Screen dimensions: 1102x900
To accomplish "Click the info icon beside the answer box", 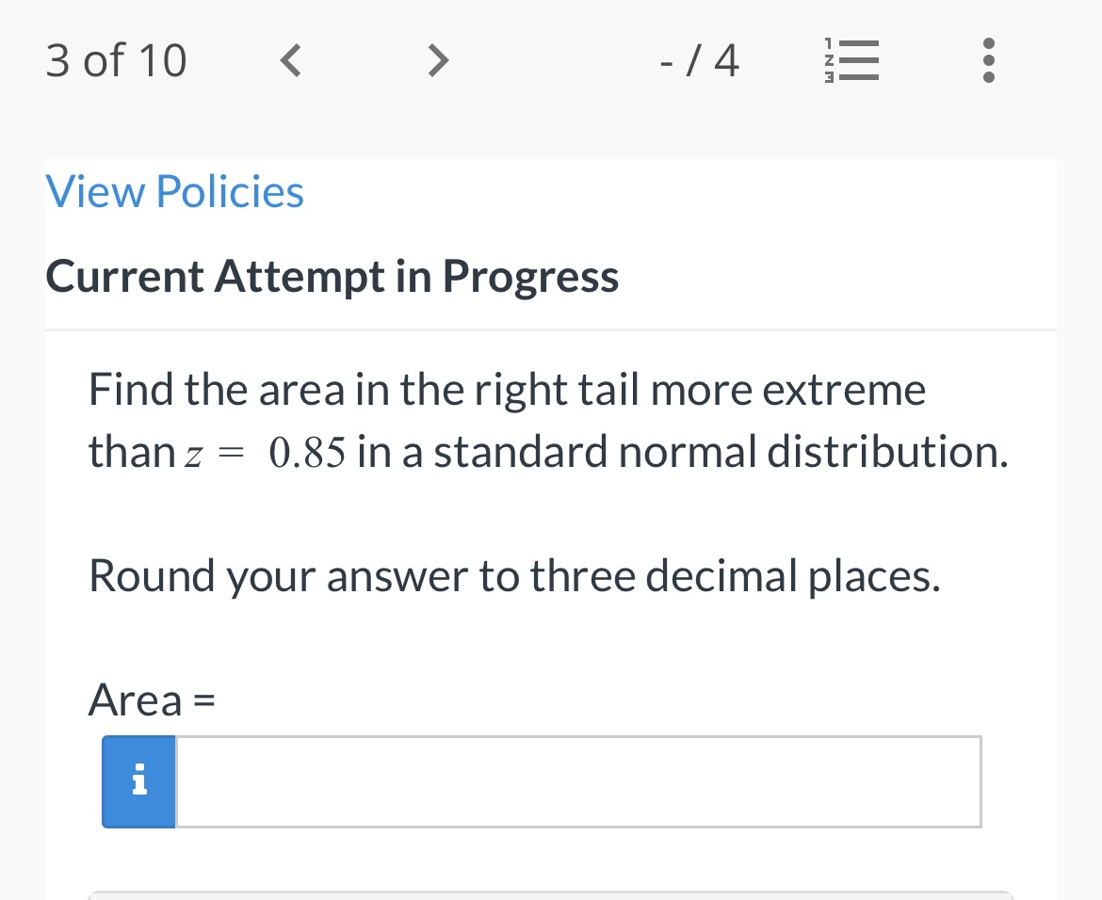I will point(138,781).
